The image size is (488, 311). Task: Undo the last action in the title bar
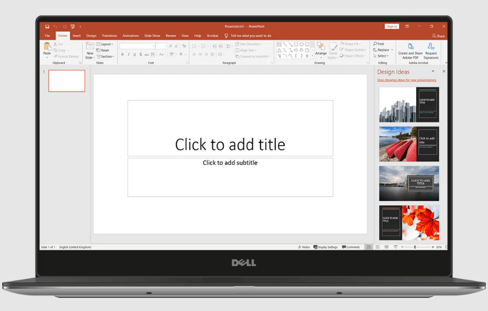point(55,27)
